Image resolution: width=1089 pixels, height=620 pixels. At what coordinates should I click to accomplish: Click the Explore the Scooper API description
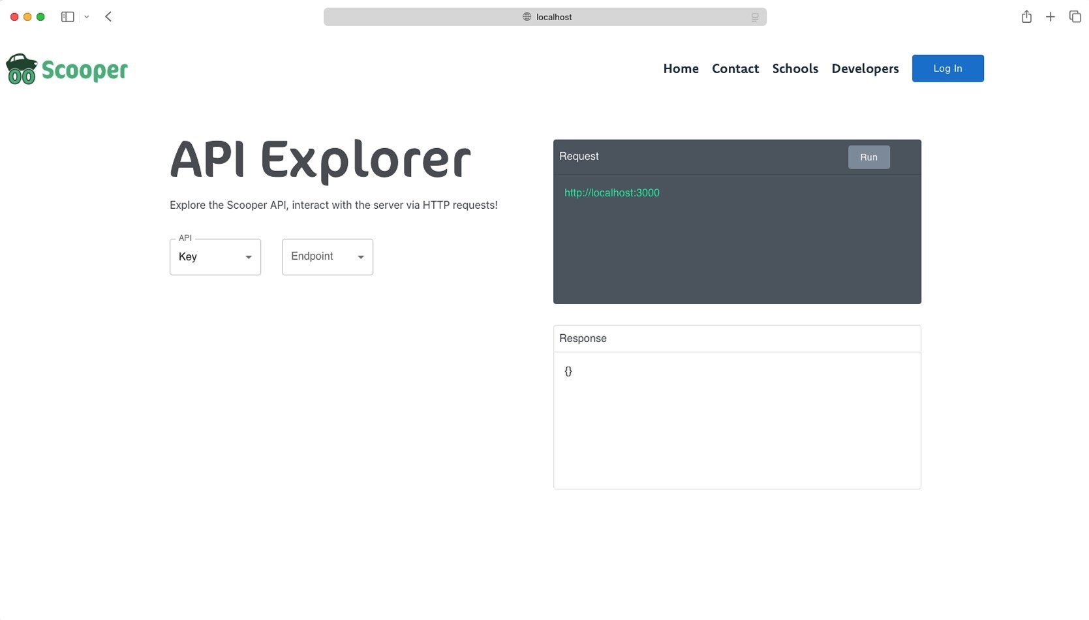[333, 205]
